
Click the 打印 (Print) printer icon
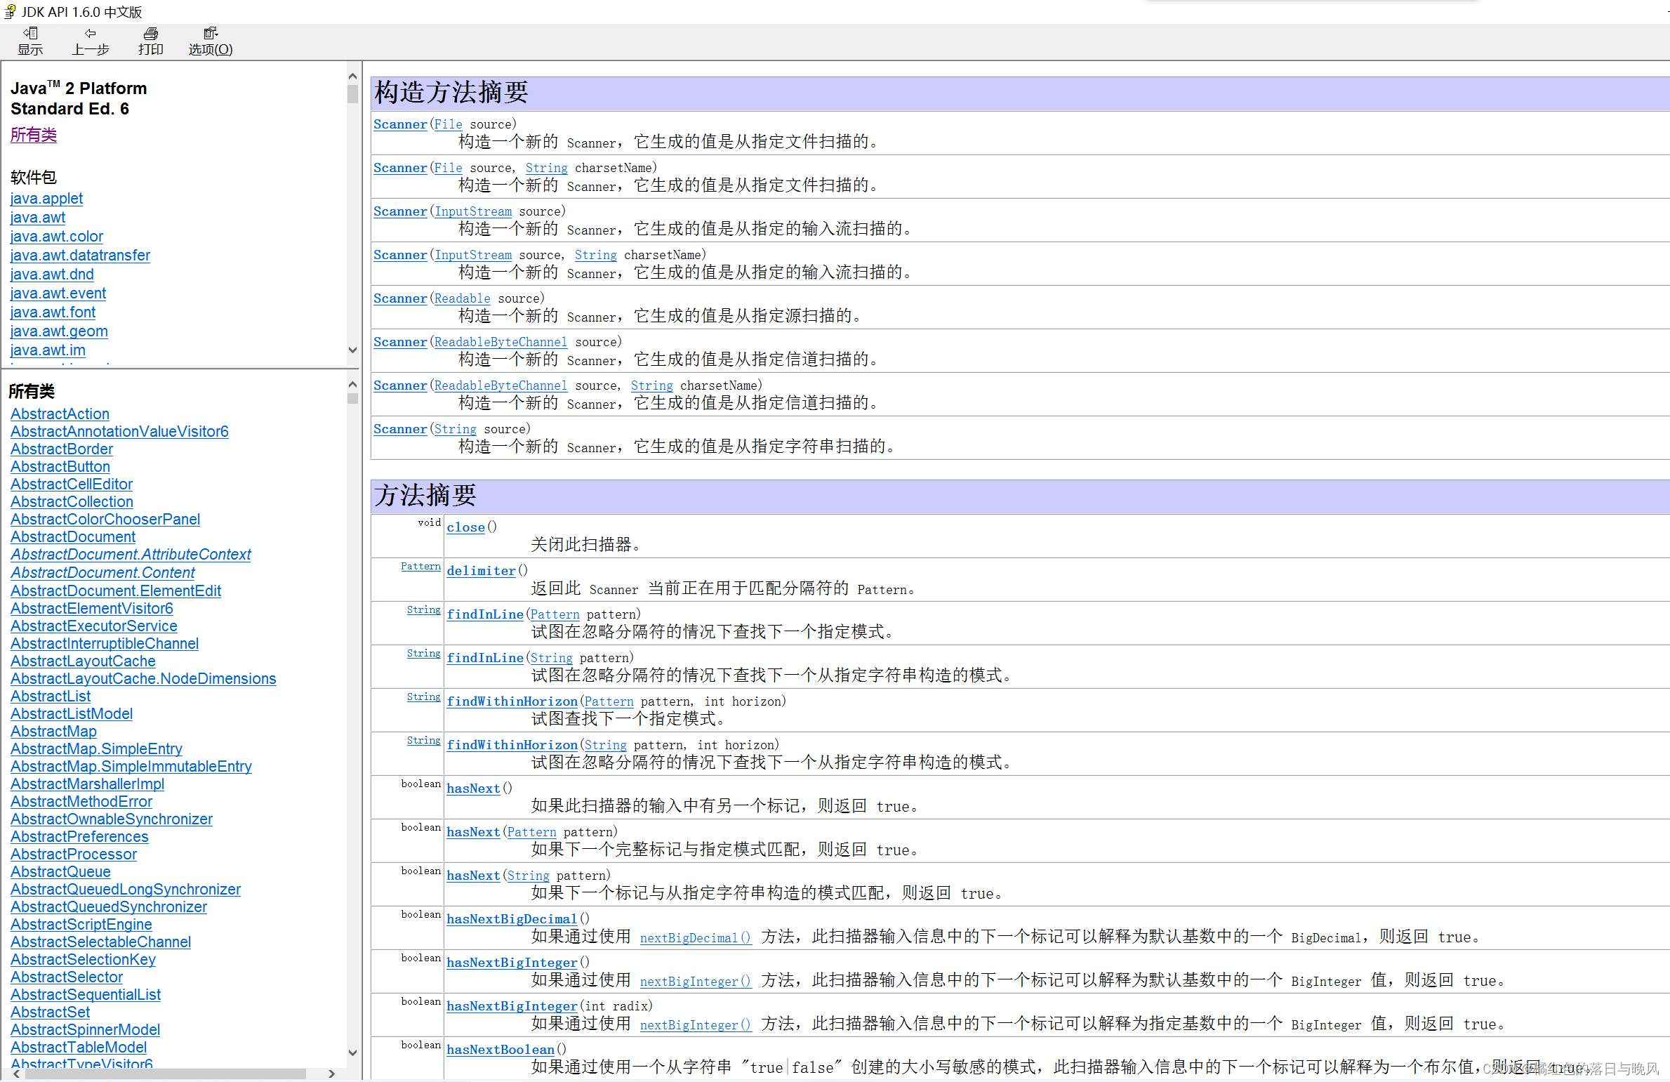click(x=150, y=33)
